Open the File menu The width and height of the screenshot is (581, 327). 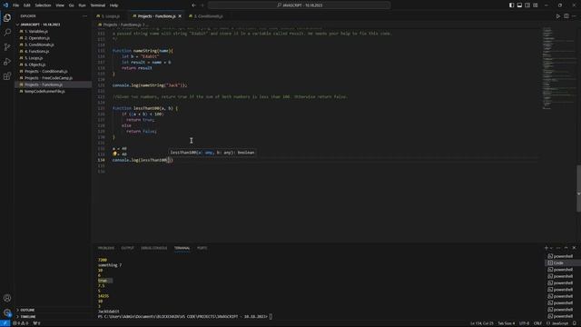coord(15,5)
